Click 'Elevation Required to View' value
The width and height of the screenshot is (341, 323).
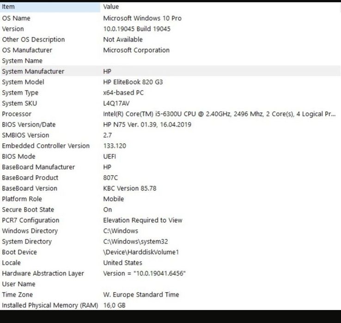143,220
